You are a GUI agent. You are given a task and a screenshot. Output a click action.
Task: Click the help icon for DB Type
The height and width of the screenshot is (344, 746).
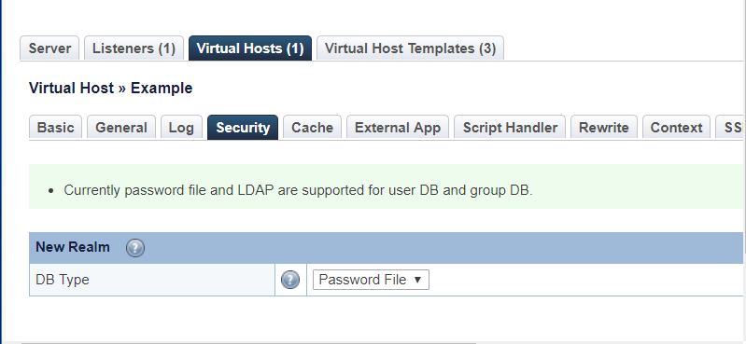pyautogui.click(x=290, y=280)
